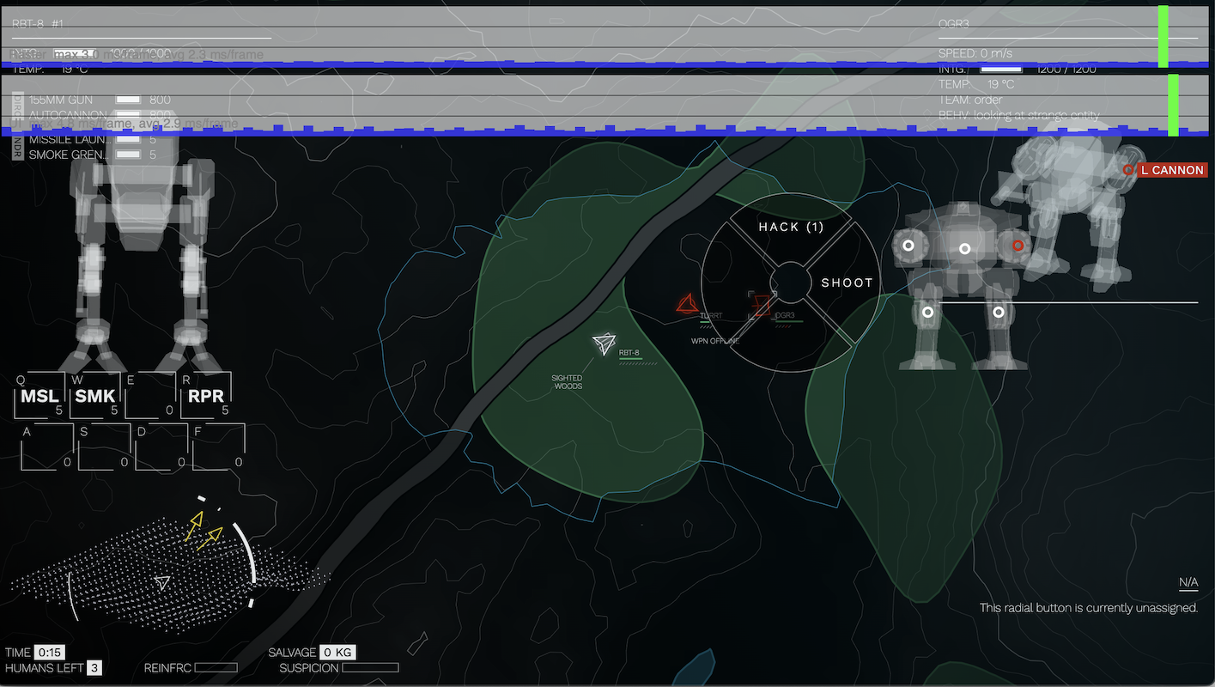Select the HACK (1) radial option
Image resolution: width=1215 pixels, height=687 pixels.
click(x=790, y=228)
